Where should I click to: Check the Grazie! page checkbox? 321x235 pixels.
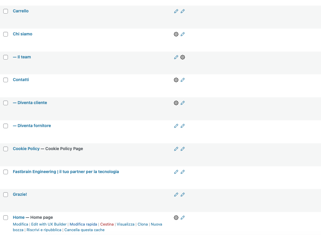[x=6, y=195]
